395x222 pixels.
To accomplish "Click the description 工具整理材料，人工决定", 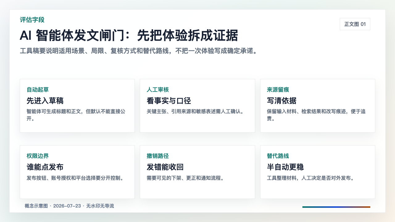I will click(310, 178).
